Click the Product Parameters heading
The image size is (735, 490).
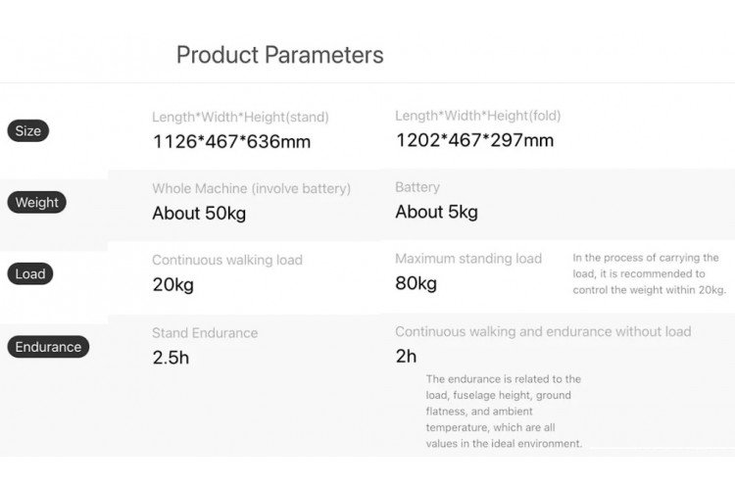(x=279, y=55)
